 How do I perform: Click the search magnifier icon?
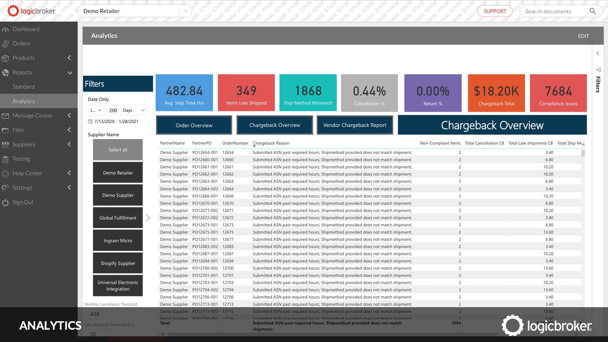coord(592,11)
